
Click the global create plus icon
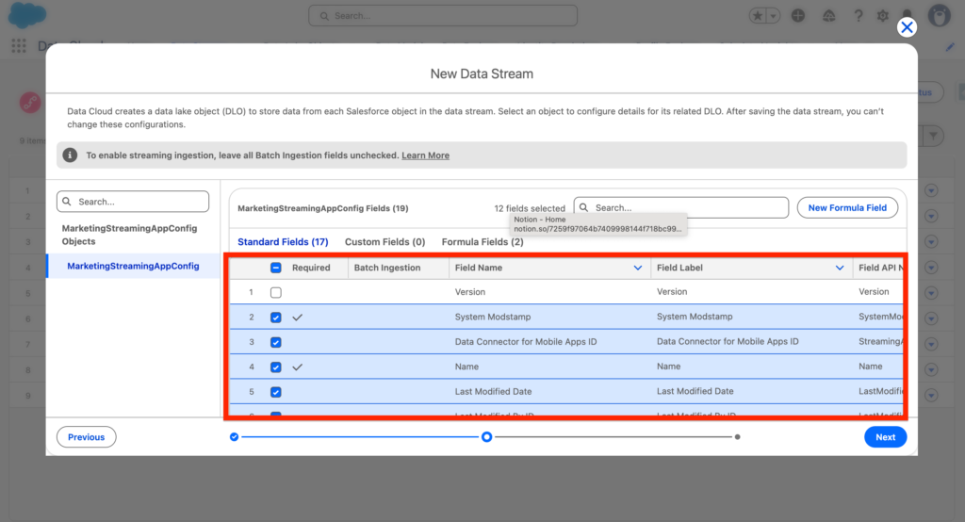[798, 16]
